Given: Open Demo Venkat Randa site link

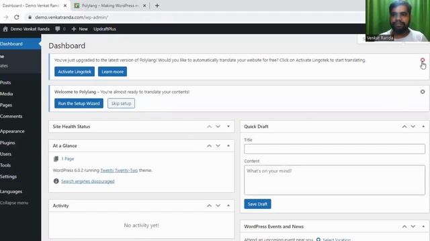Looking at the screenshot, I should click(x=30, y=29).
